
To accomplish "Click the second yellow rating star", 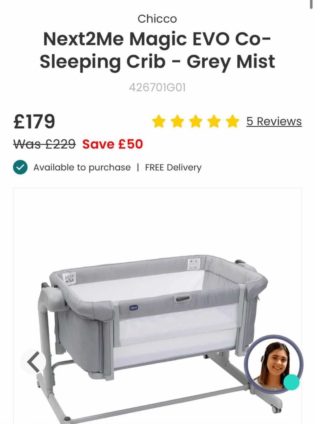I will point(177,121).
